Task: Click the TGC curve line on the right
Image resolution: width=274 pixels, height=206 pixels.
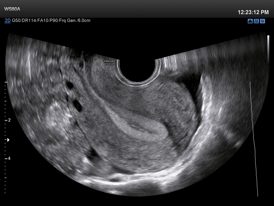Action: coord(253,137)
